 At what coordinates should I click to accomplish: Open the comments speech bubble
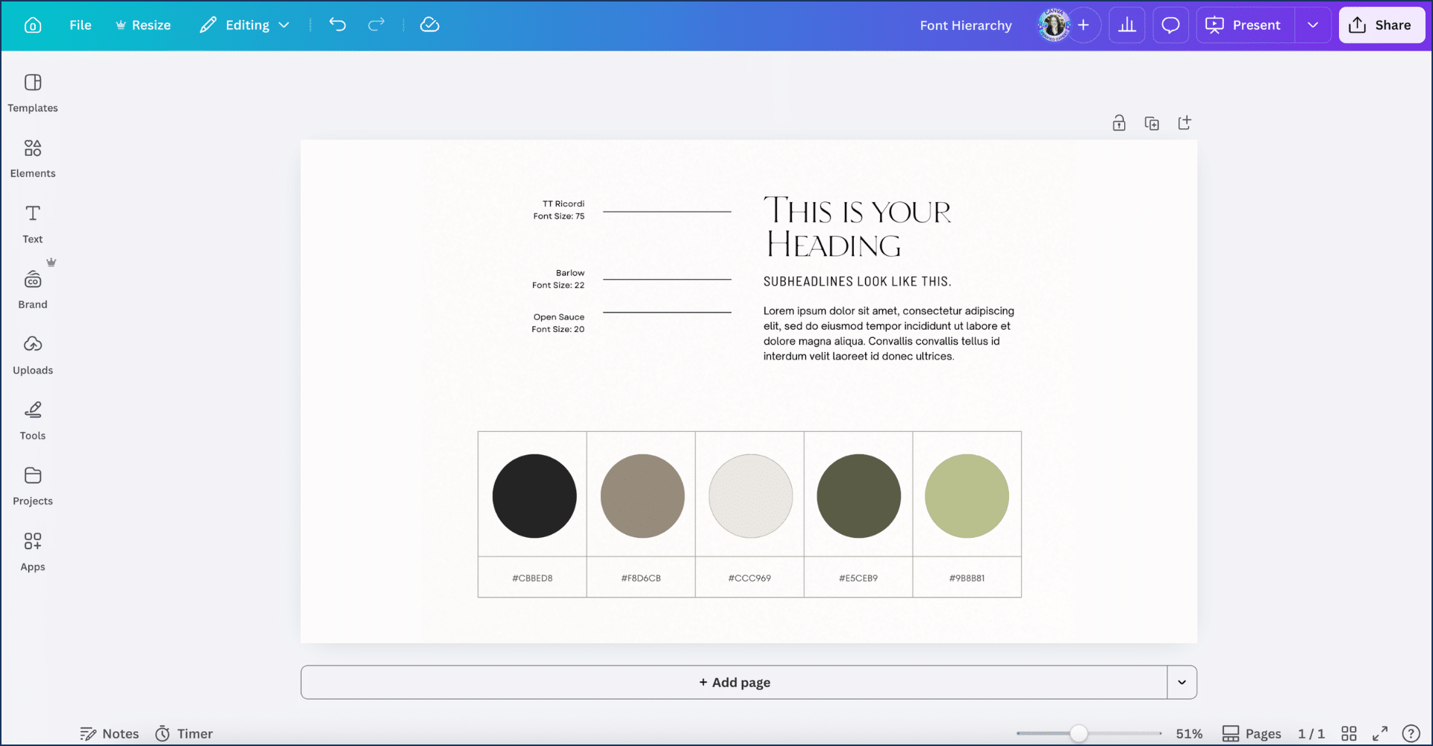tap(1170, 25)
